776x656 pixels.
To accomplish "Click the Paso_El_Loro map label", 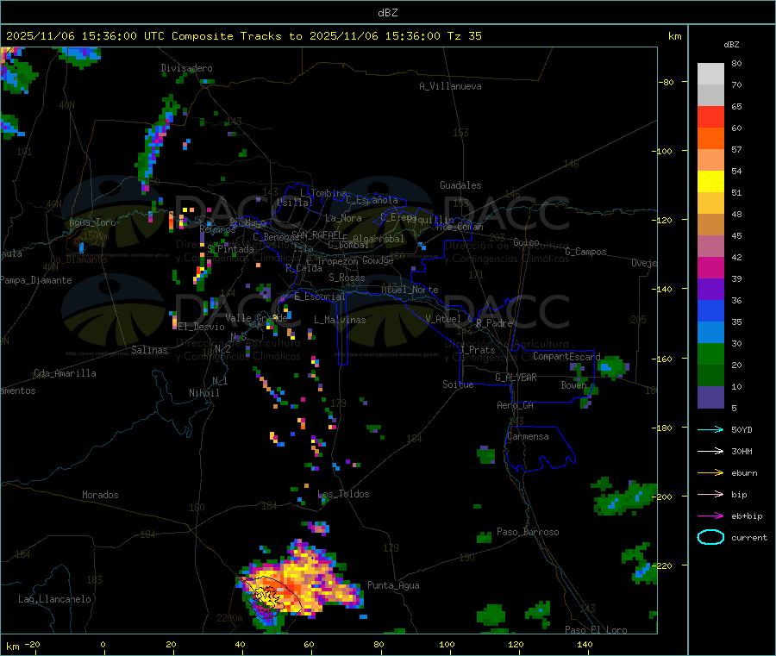I will pyautogui.click(x=596, y=630).
